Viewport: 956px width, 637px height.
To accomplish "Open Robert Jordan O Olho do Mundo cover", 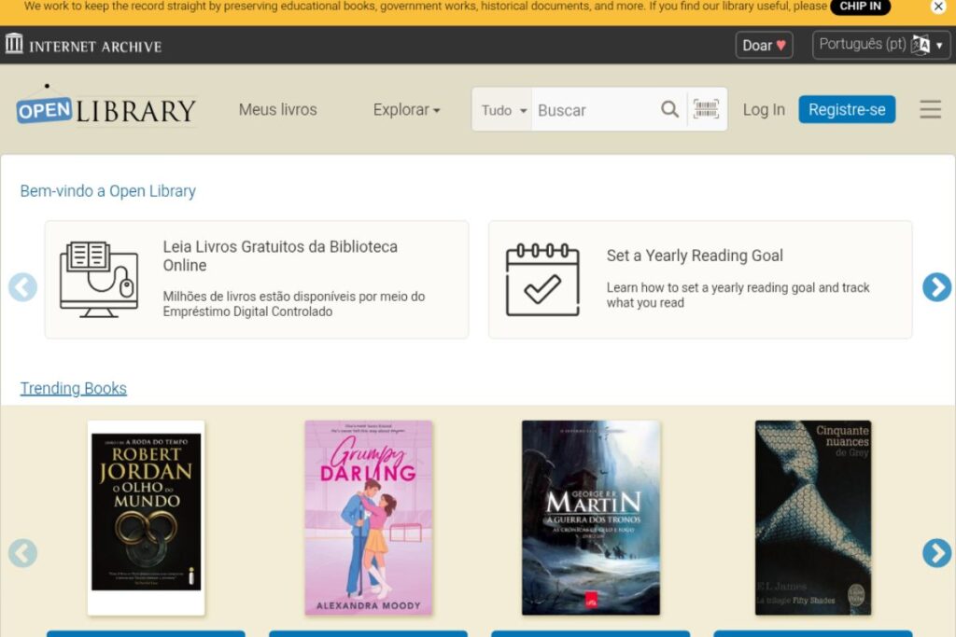I will pyautogui.click(x=147, y=518).
